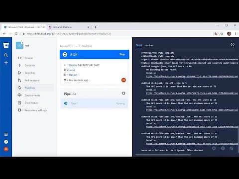Open Pull requests page
This screenshot has height=179, width=239.
click(32, 81)
